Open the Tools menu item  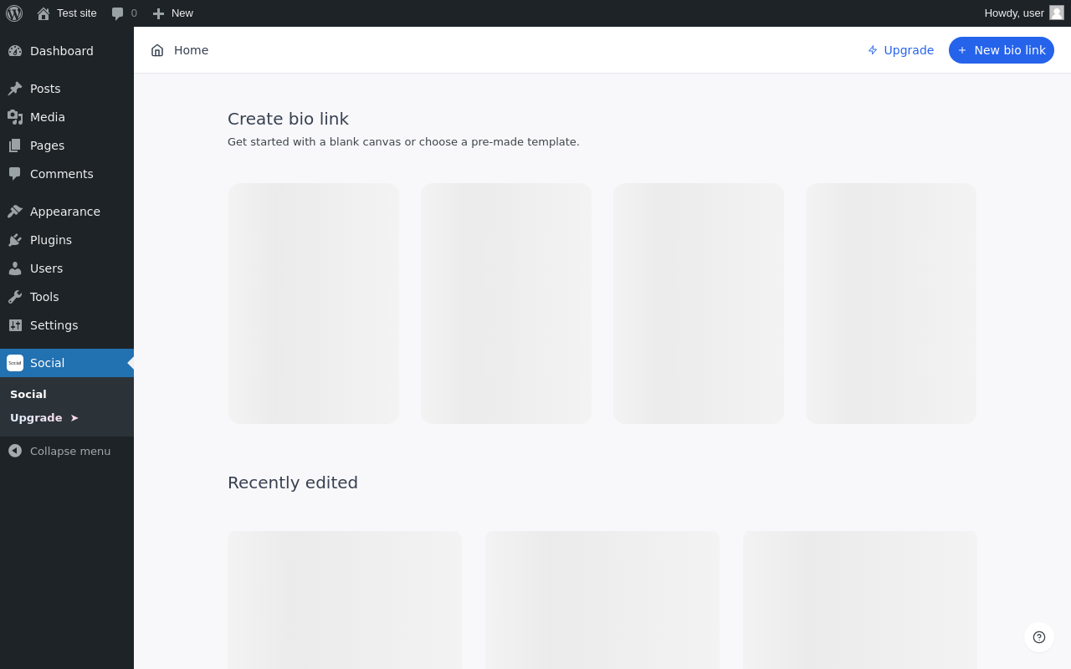click(67, 297)
